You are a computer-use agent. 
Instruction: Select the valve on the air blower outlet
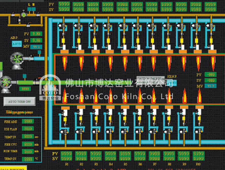click(x=31, y=58)
